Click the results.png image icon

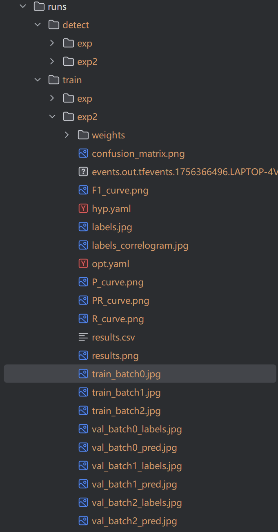pos(83,356)
